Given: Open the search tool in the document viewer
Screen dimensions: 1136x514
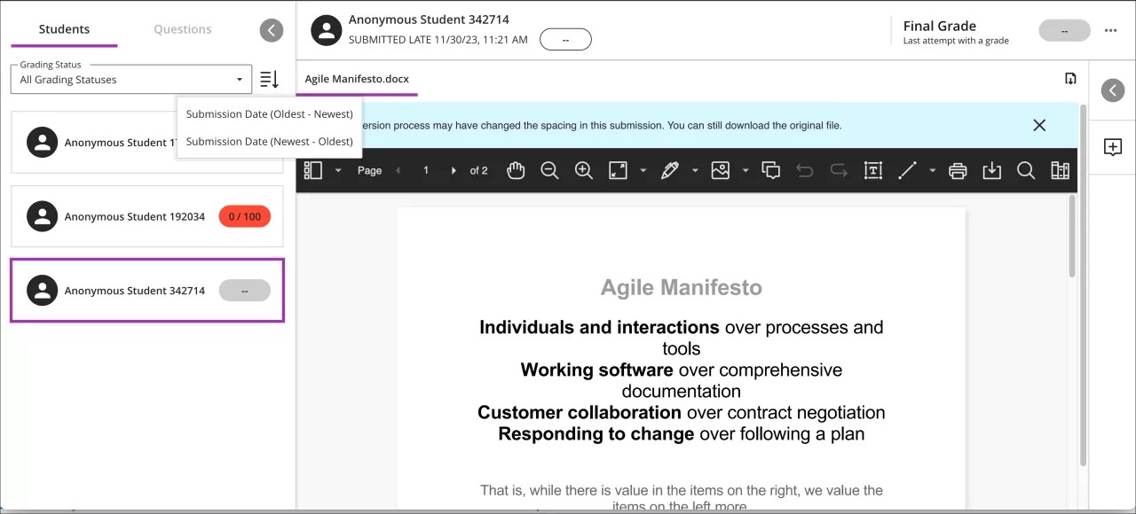Looking at the screenshot, I should tap(1026, 169).
